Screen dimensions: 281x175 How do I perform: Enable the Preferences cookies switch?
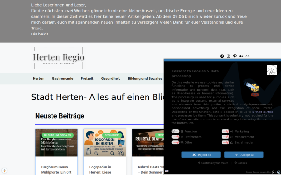pos(176,137)
